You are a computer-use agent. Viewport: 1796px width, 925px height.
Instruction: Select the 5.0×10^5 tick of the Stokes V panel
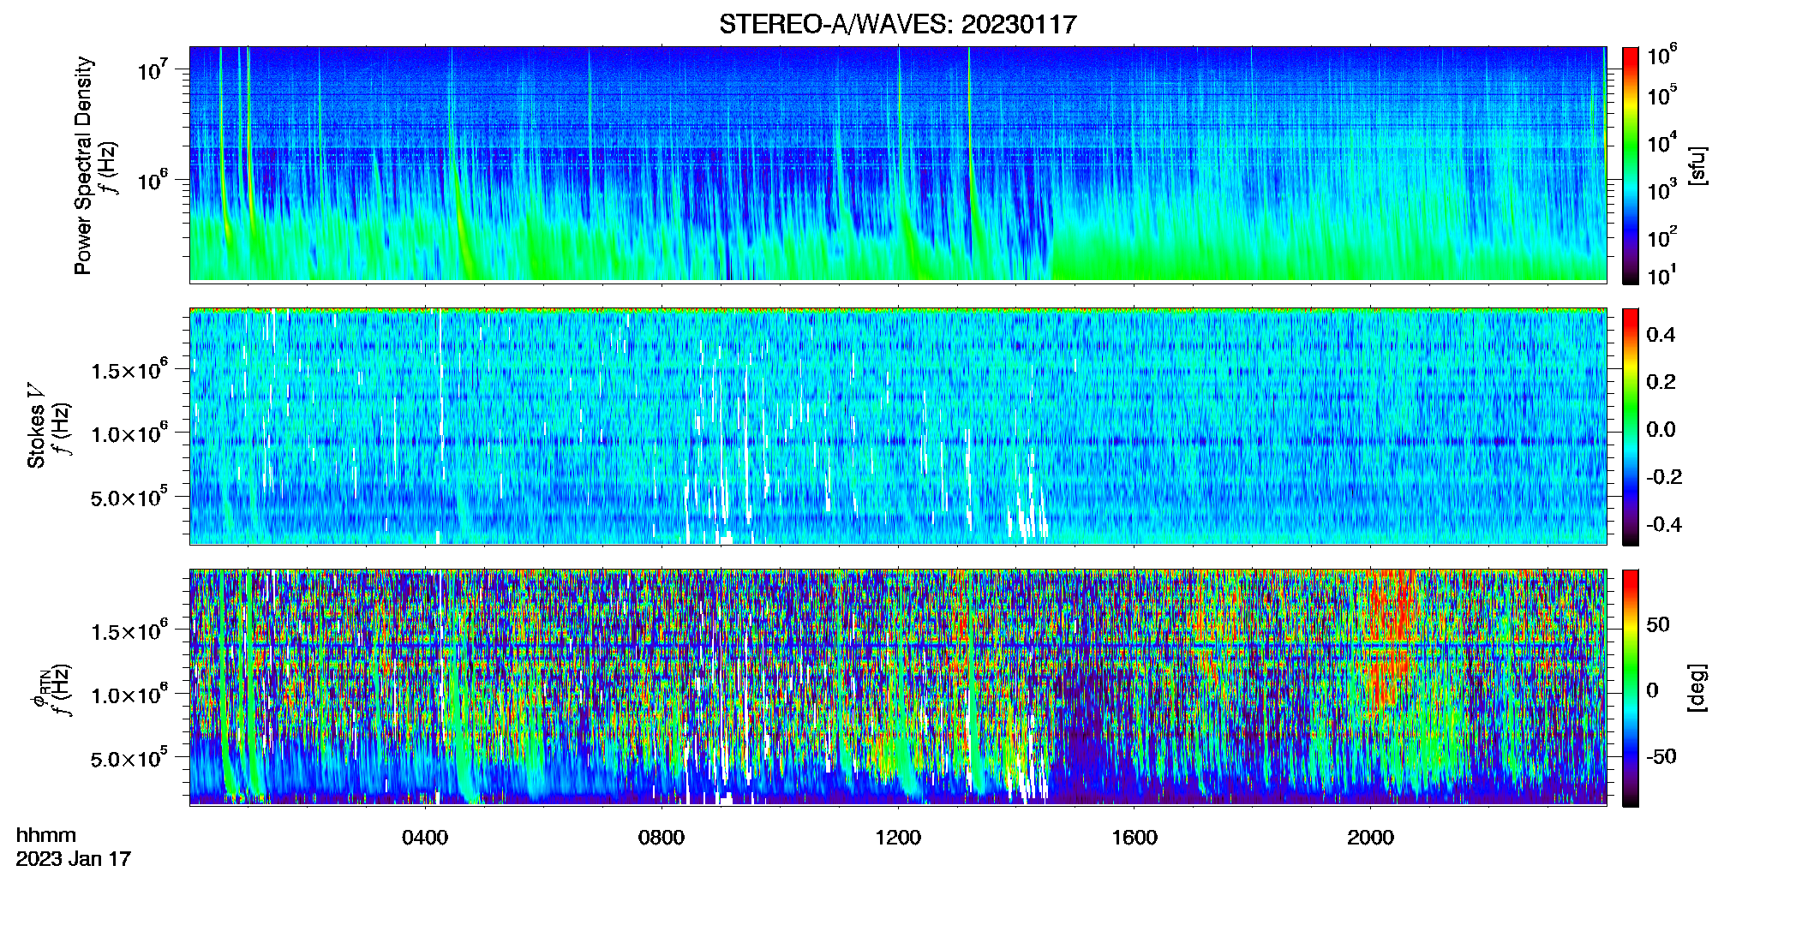click(x=129, y=497)
